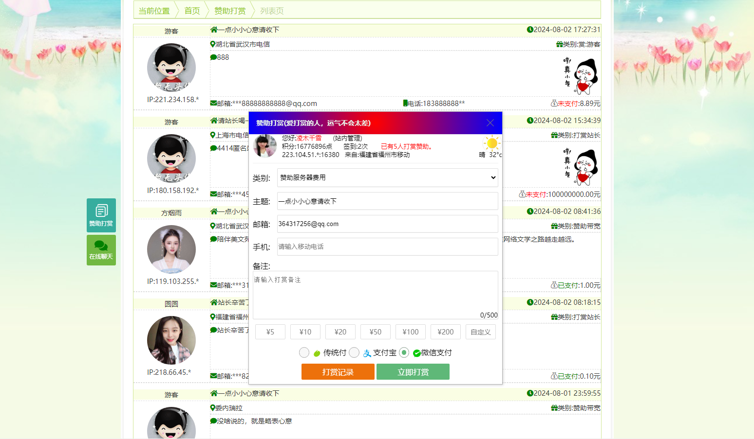Click clock icon beside 2024-08-01 23:59:55

click(530, 393)
